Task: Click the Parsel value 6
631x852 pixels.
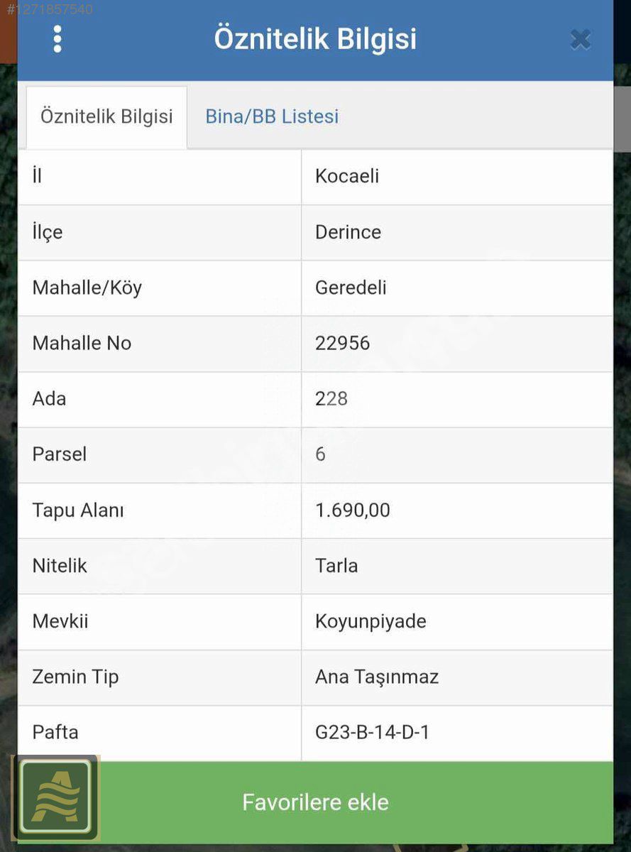Action: (x=320, y=454)
